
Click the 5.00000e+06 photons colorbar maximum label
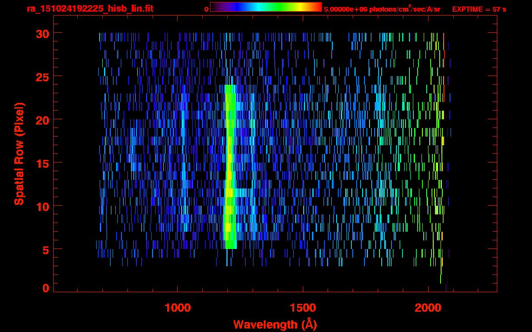382,9
